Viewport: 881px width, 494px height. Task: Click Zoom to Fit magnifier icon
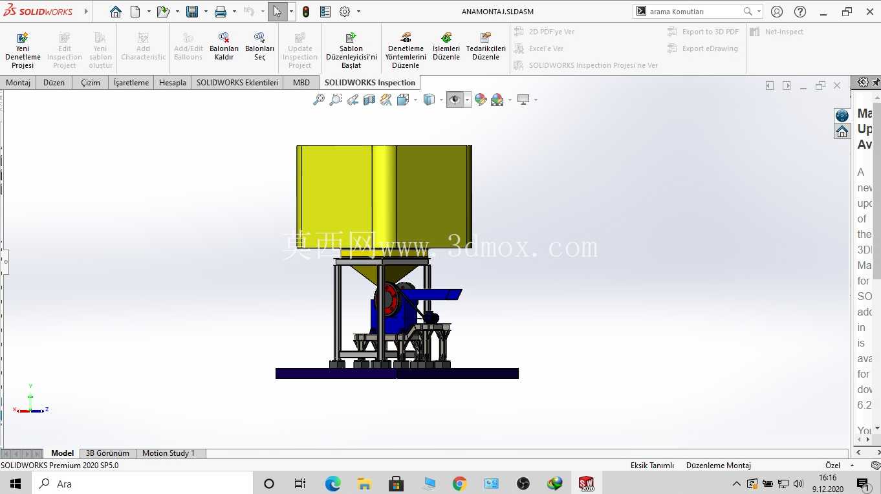[x=318, y=100]
